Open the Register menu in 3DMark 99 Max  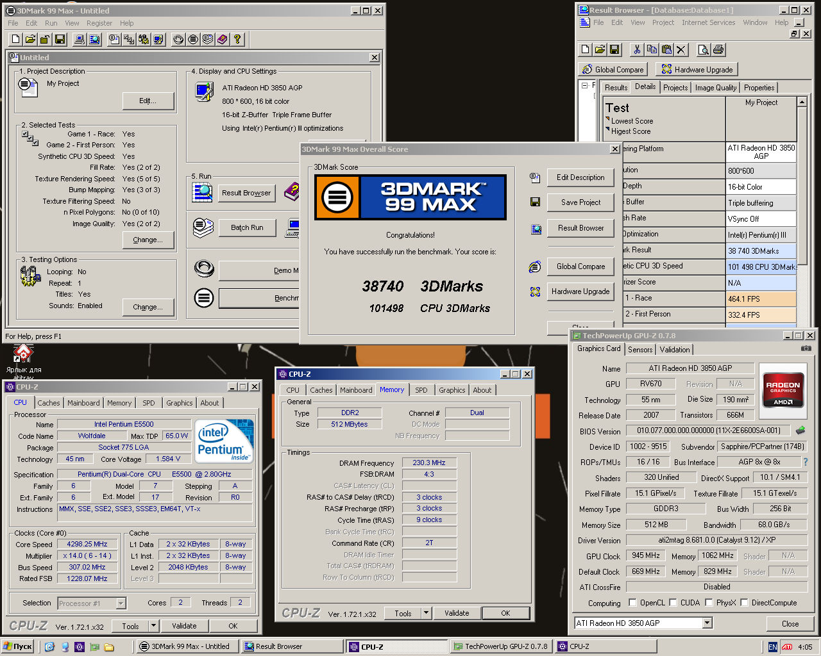point(99,23)
